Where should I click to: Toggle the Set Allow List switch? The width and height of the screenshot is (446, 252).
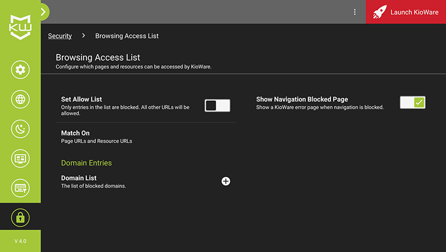tap(217, 105)
